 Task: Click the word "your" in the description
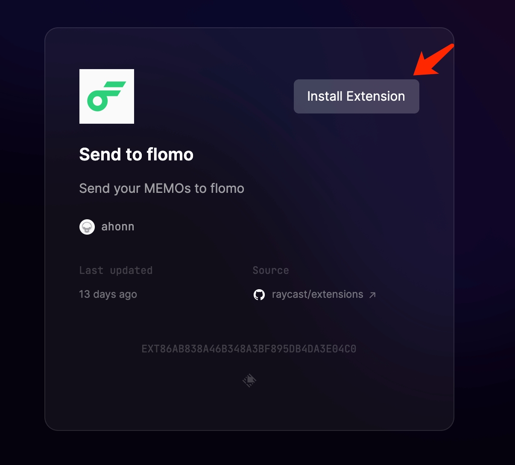[127, 189]
